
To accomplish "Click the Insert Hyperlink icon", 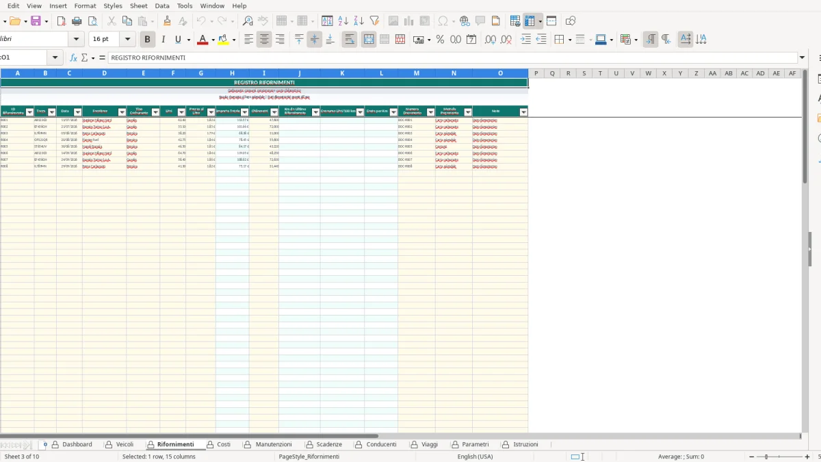I will coord(465,21).
